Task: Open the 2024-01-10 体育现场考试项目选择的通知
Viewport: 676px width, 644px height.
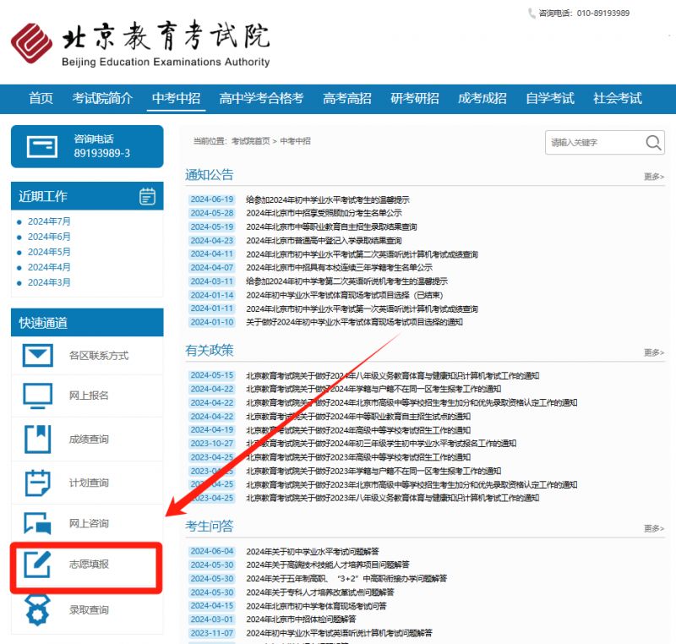Action: pyautogui.click(x=354, y=322)
